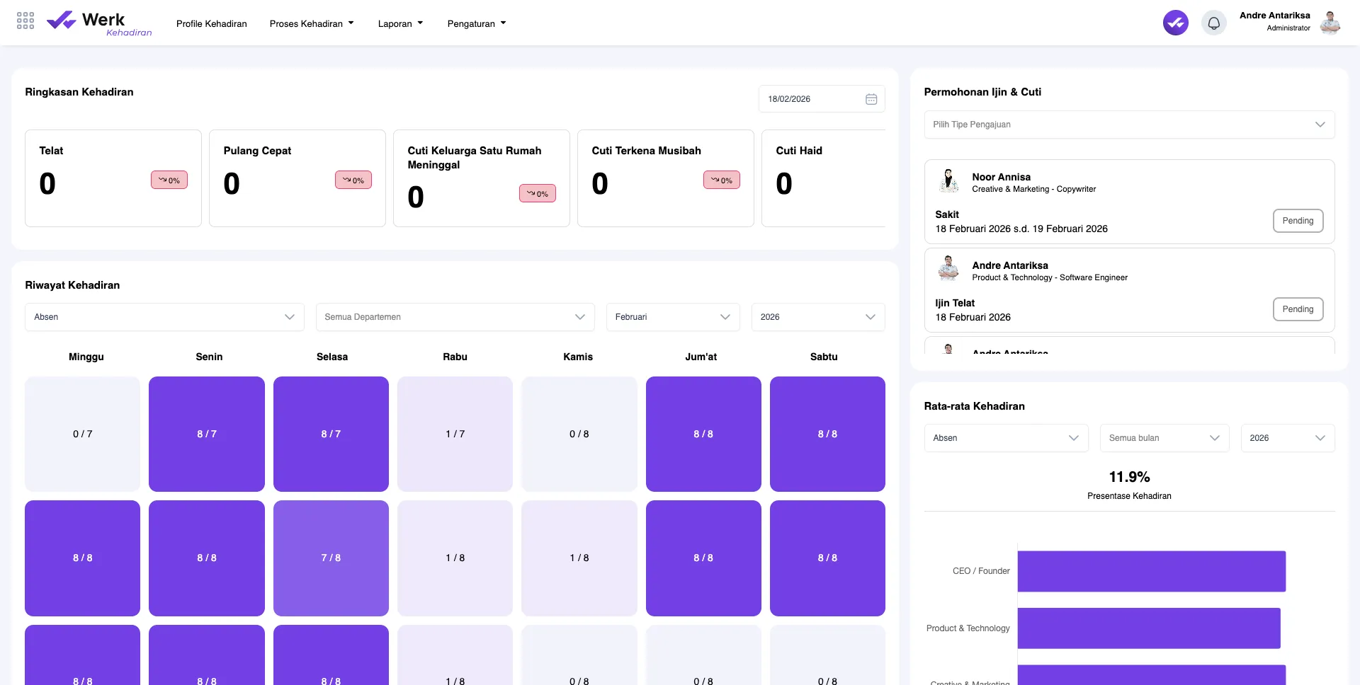Viewport: 1360px width, 685px height.
Task: Click Noor Annisa's avatar in leave requests
Action: [x=948, y=181]
